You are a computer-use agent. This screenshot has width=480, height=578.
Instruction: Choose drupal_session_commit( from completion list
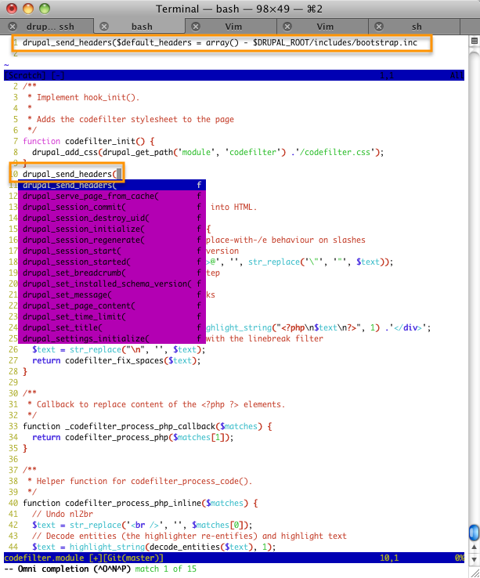(112, 208)
